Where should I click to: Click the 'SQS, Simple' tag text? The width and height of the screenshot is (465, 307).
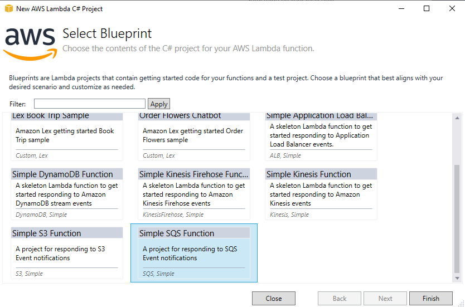[x=158, y=274]
